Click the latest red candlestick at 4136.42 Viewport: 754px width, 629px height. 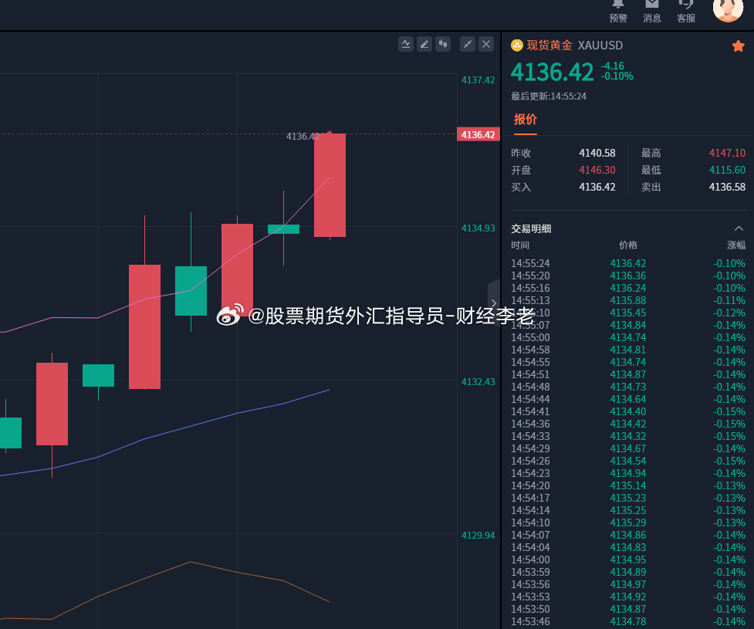330,185
